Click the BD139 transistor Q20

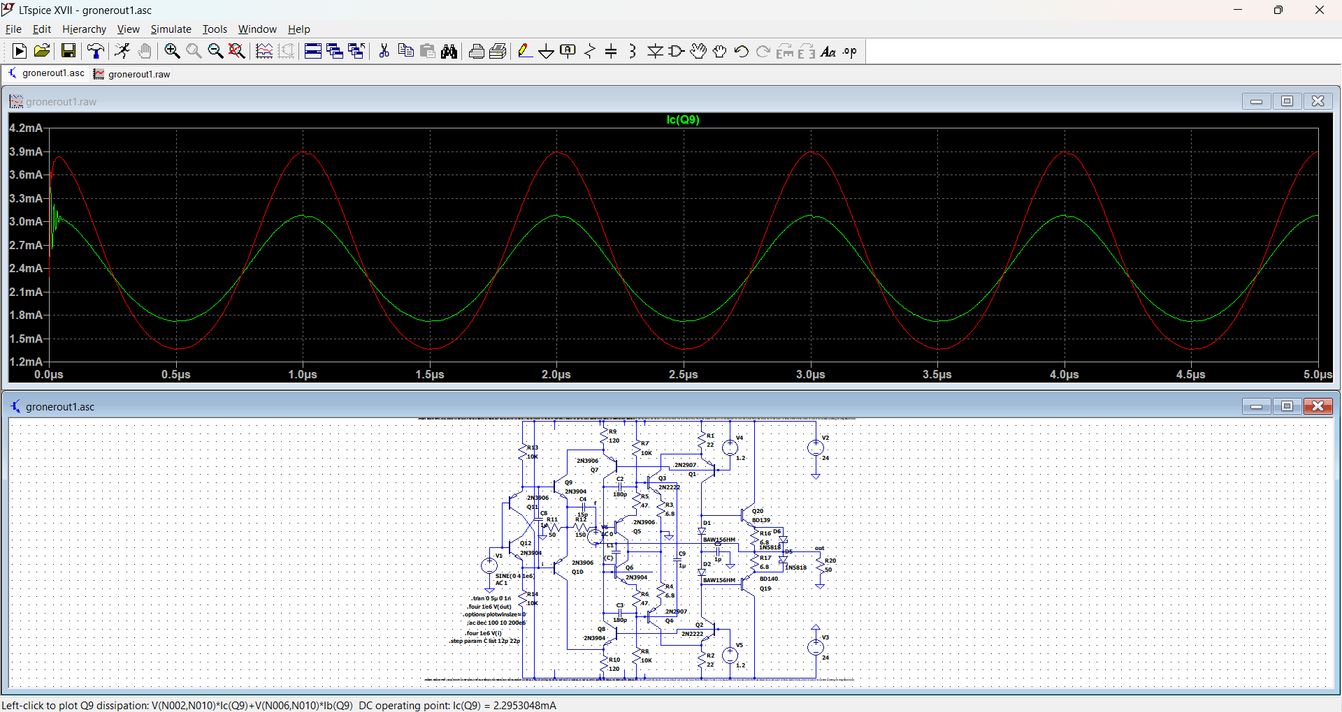(x=747, y=517)
